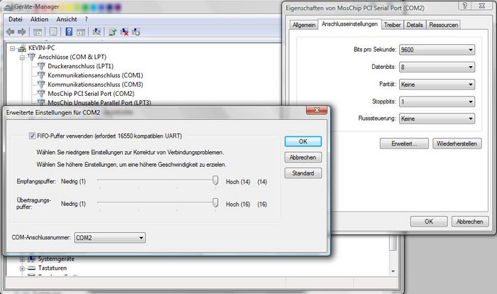The height and width of the screenshot is (294, 497).
Task: Click the Standard button in advanced settings
Action: click(302, 173)
